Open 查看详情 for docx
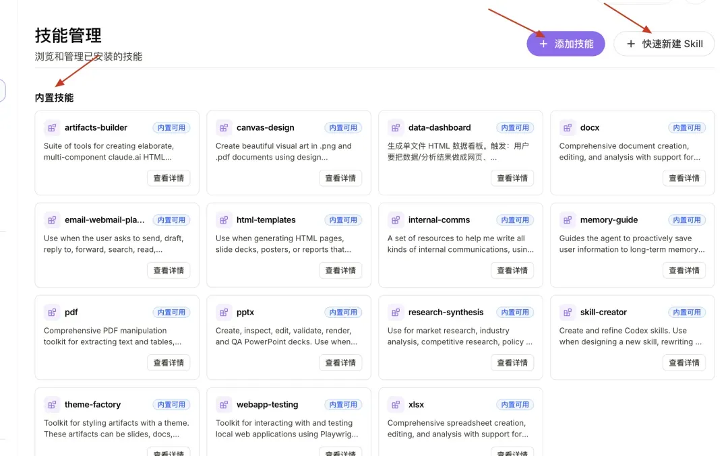728x456 pixels. (684, 178)
